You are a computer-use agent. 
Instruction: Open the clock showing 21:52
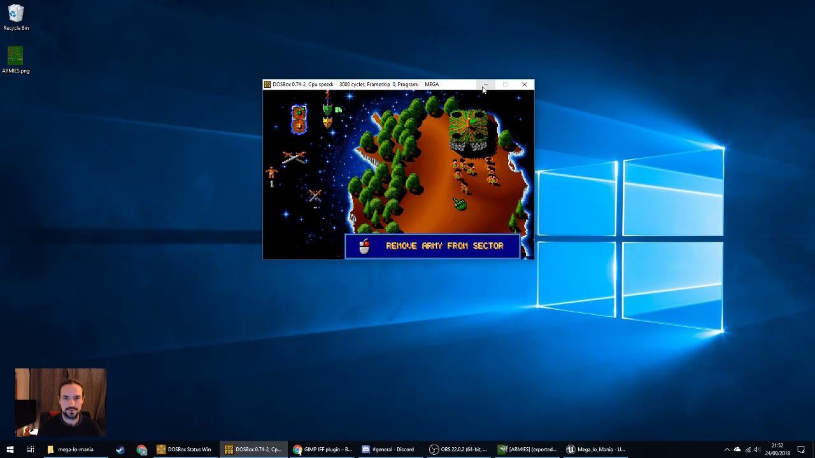[x=777, y=449]
